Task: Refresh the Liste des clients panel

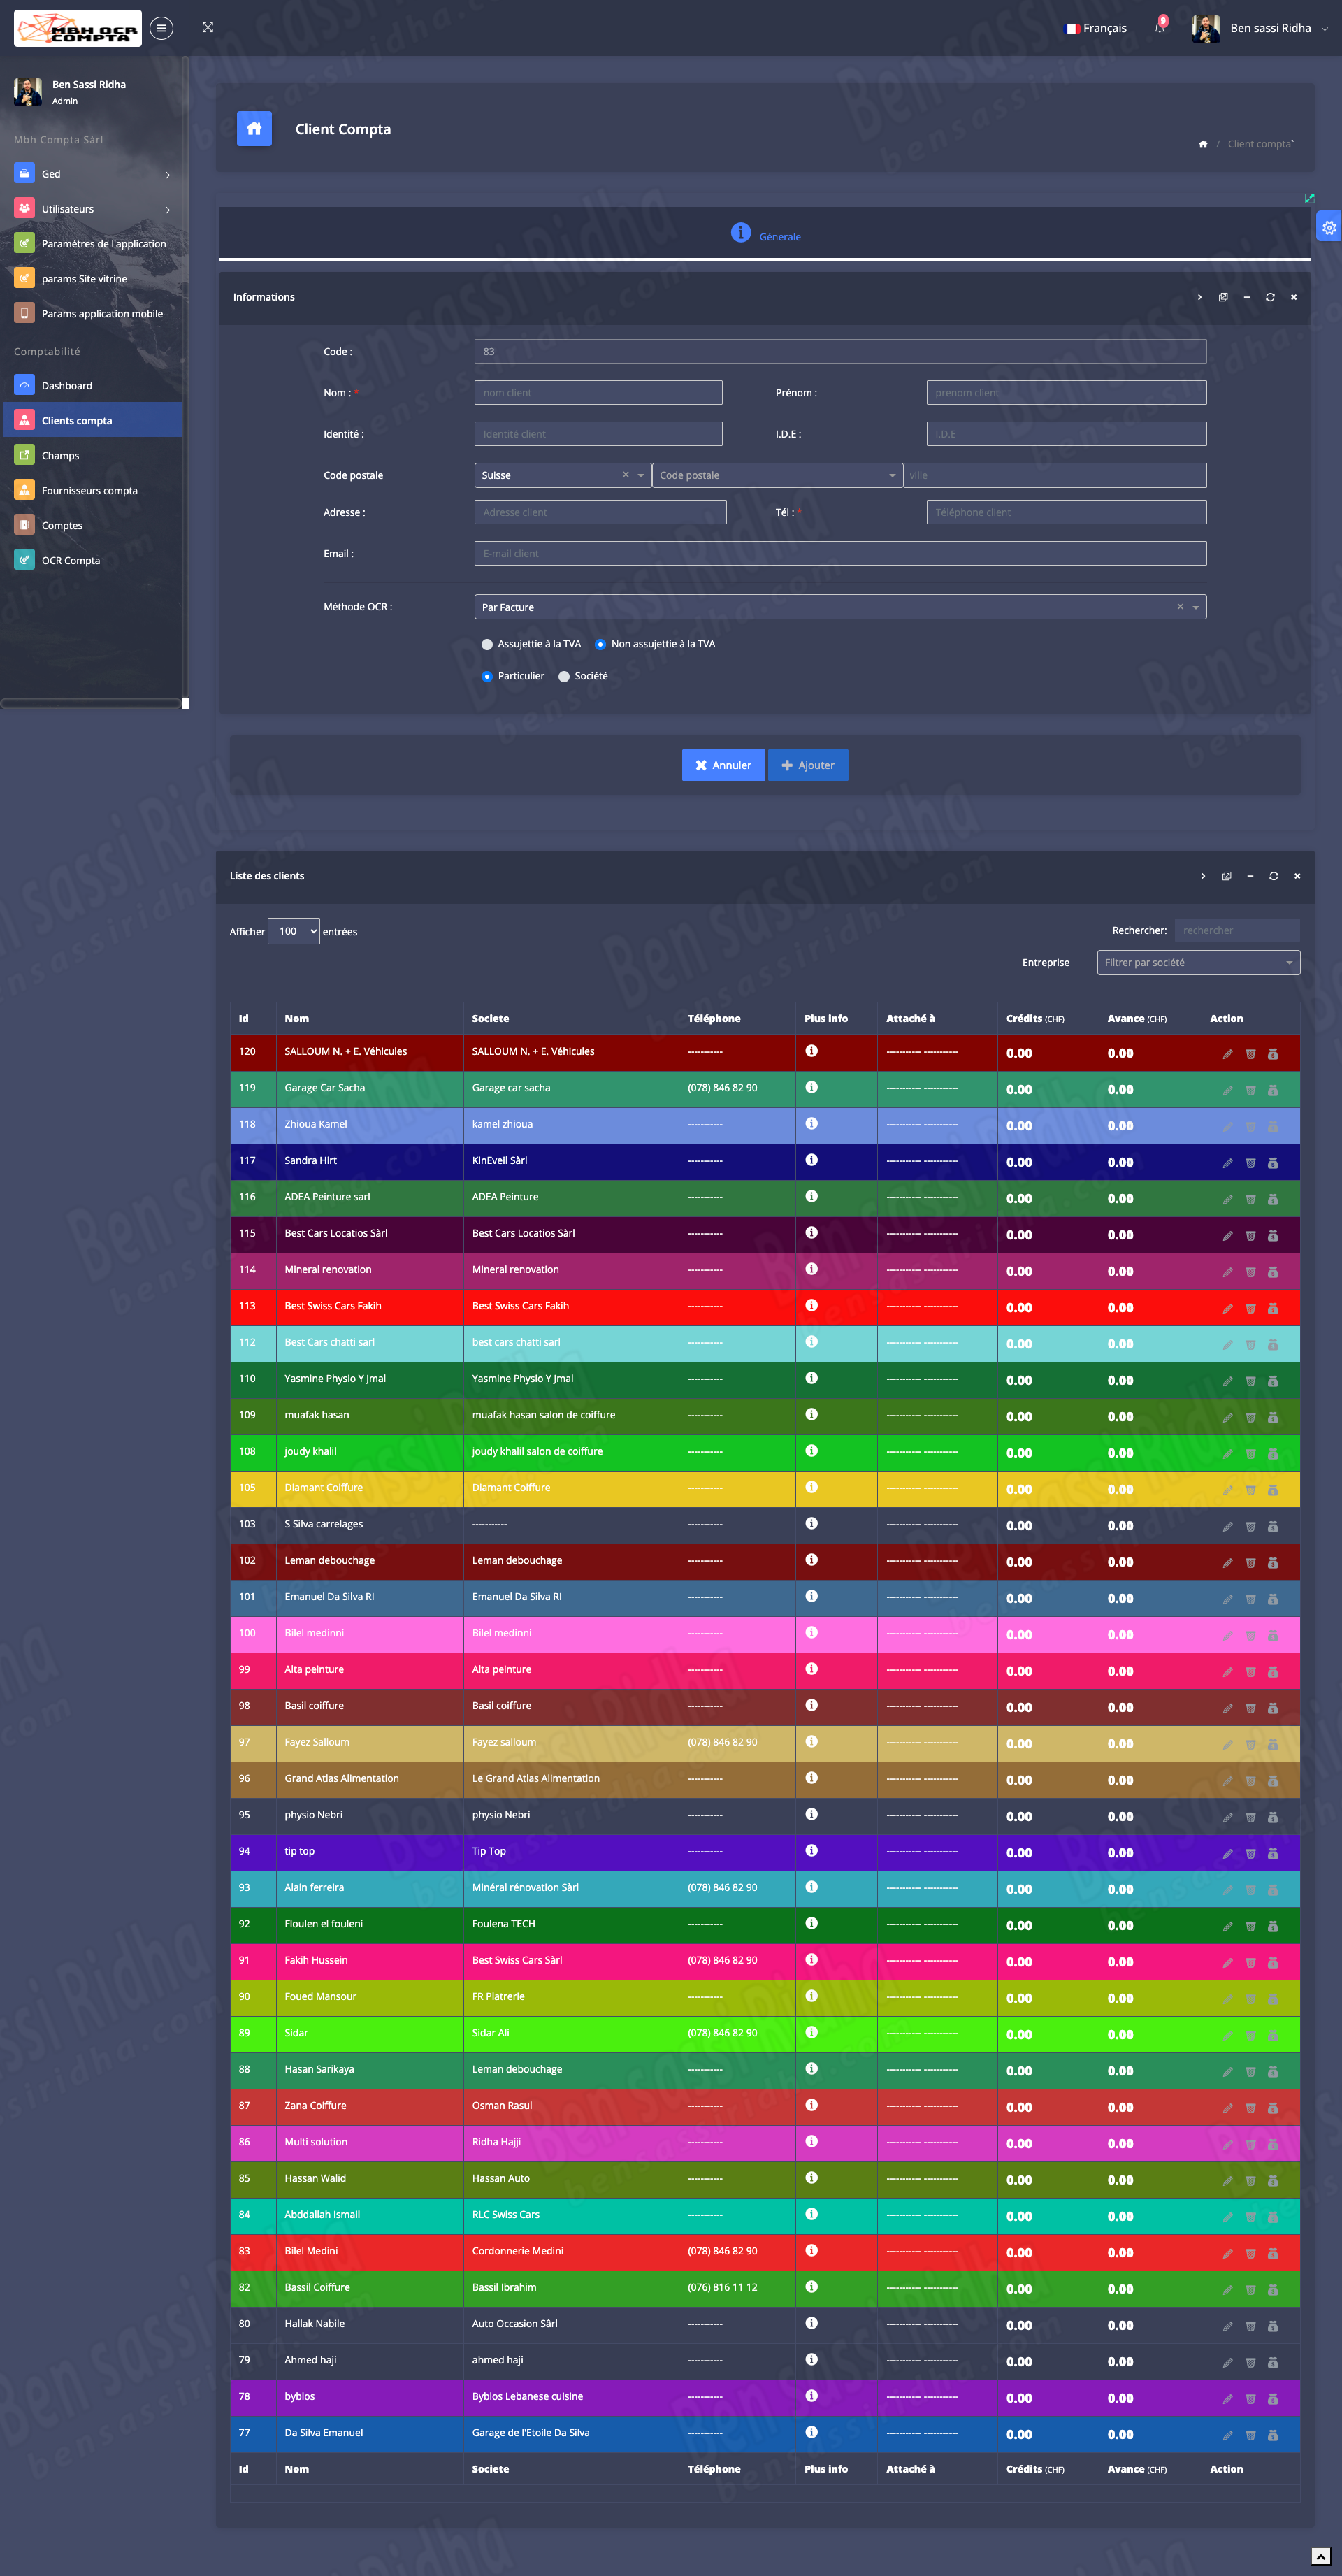Action: click(1273, 876)
